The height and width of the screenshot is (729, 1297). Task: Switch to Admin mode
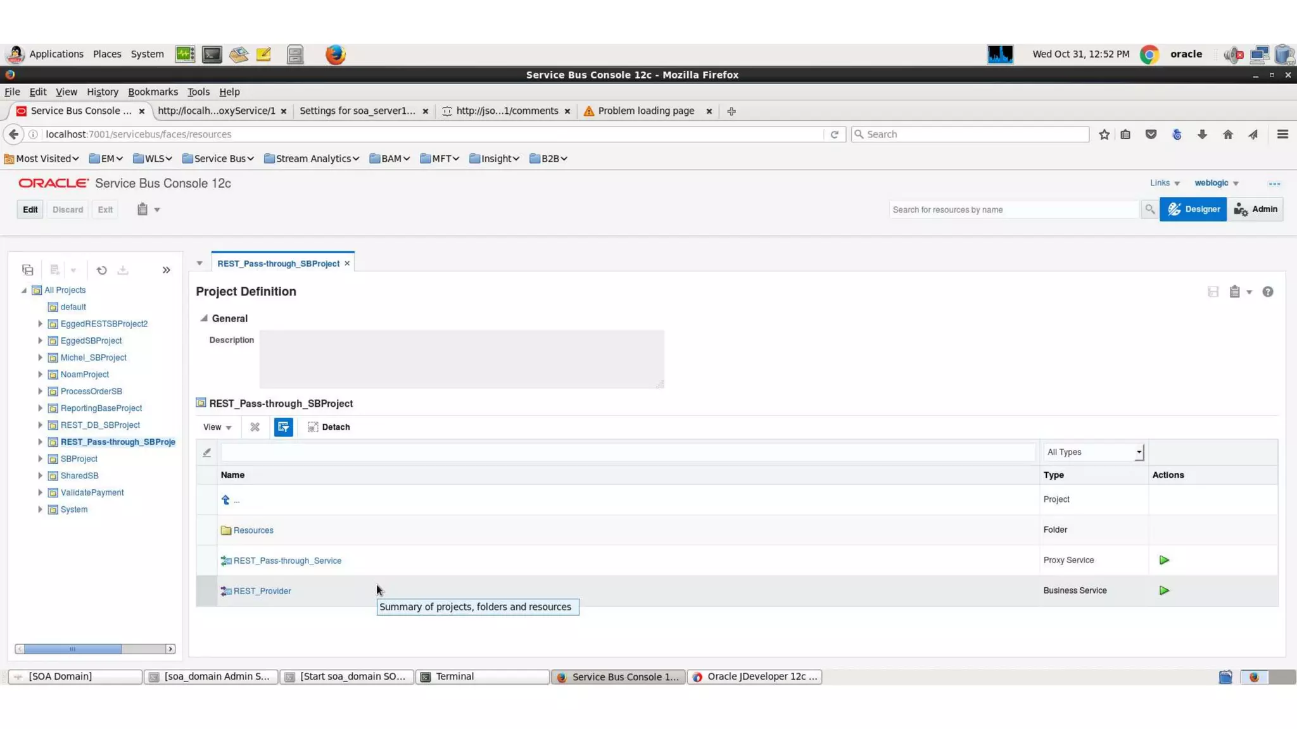[1255, 209]
